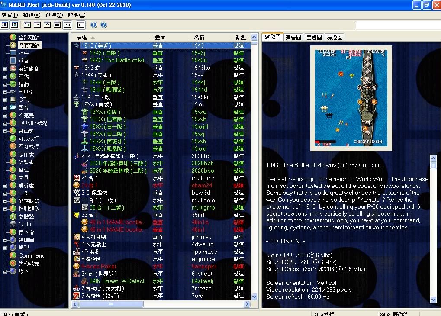
Task: Click history text scroll down arrow
Action: click(x=433, y=300)
